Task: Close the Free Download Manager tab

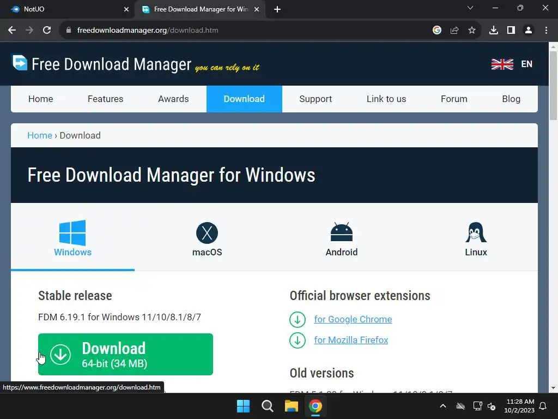Action: coord(257,9)
